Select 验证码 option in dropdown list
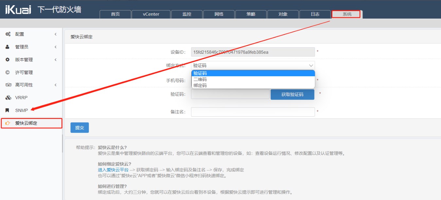Image resolution: width=441 pixels, height=200 pixels. click(x=253, y=73)
